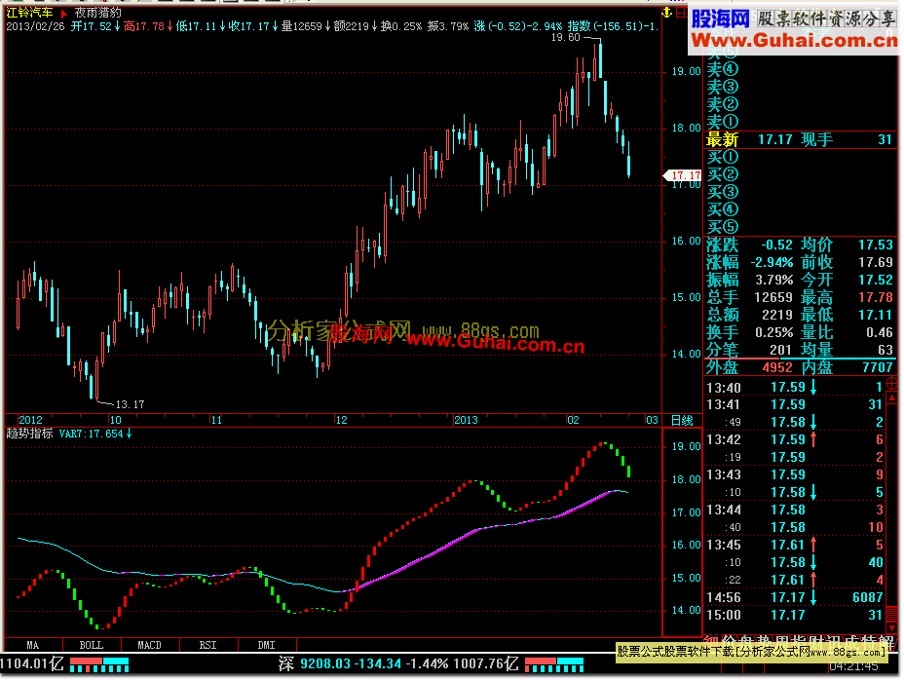Click the 卖④ ask level row
904x680 pixels.
tap(800, 69)
